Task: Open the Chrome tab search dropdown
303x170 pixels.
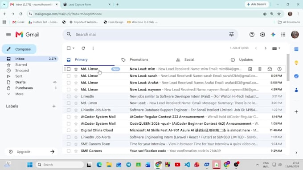Action: (4, 4)
